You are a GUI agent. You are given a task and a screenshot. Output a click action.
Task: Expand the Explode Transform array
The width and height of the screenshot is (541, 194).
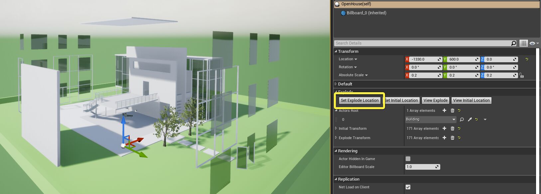[336, 138]
